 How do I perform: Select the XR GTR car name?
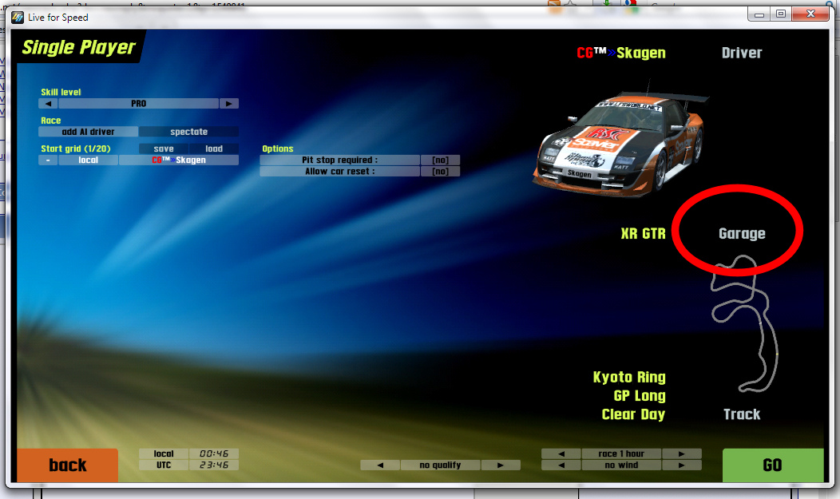[643, 233]
